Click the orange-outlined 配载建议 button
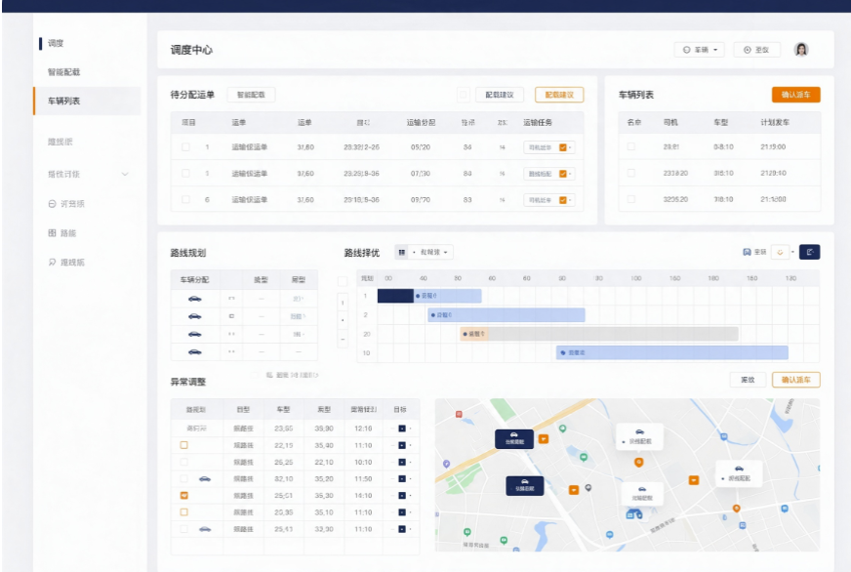 point(559,95)
